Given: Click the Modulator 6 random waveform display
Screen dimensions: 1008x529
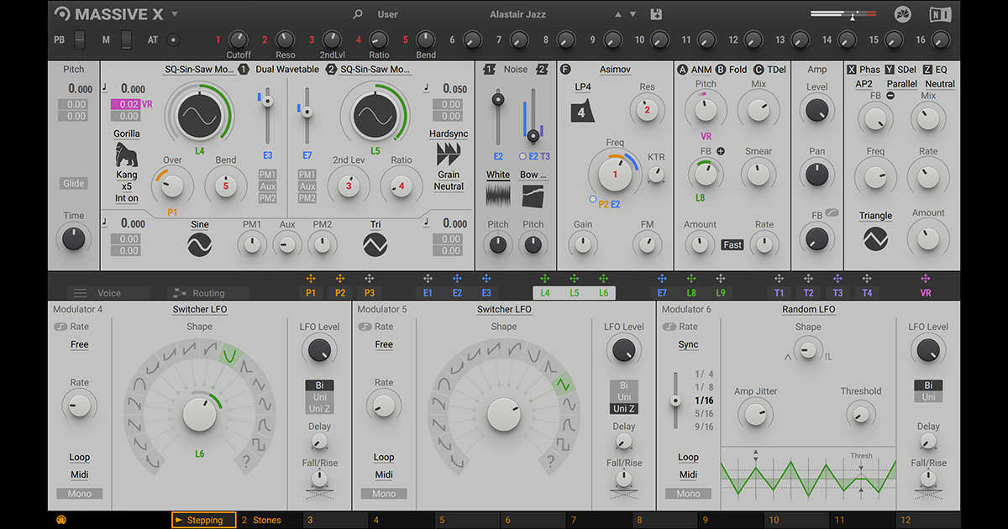Looking at the screenshot, I should (808, 479).
